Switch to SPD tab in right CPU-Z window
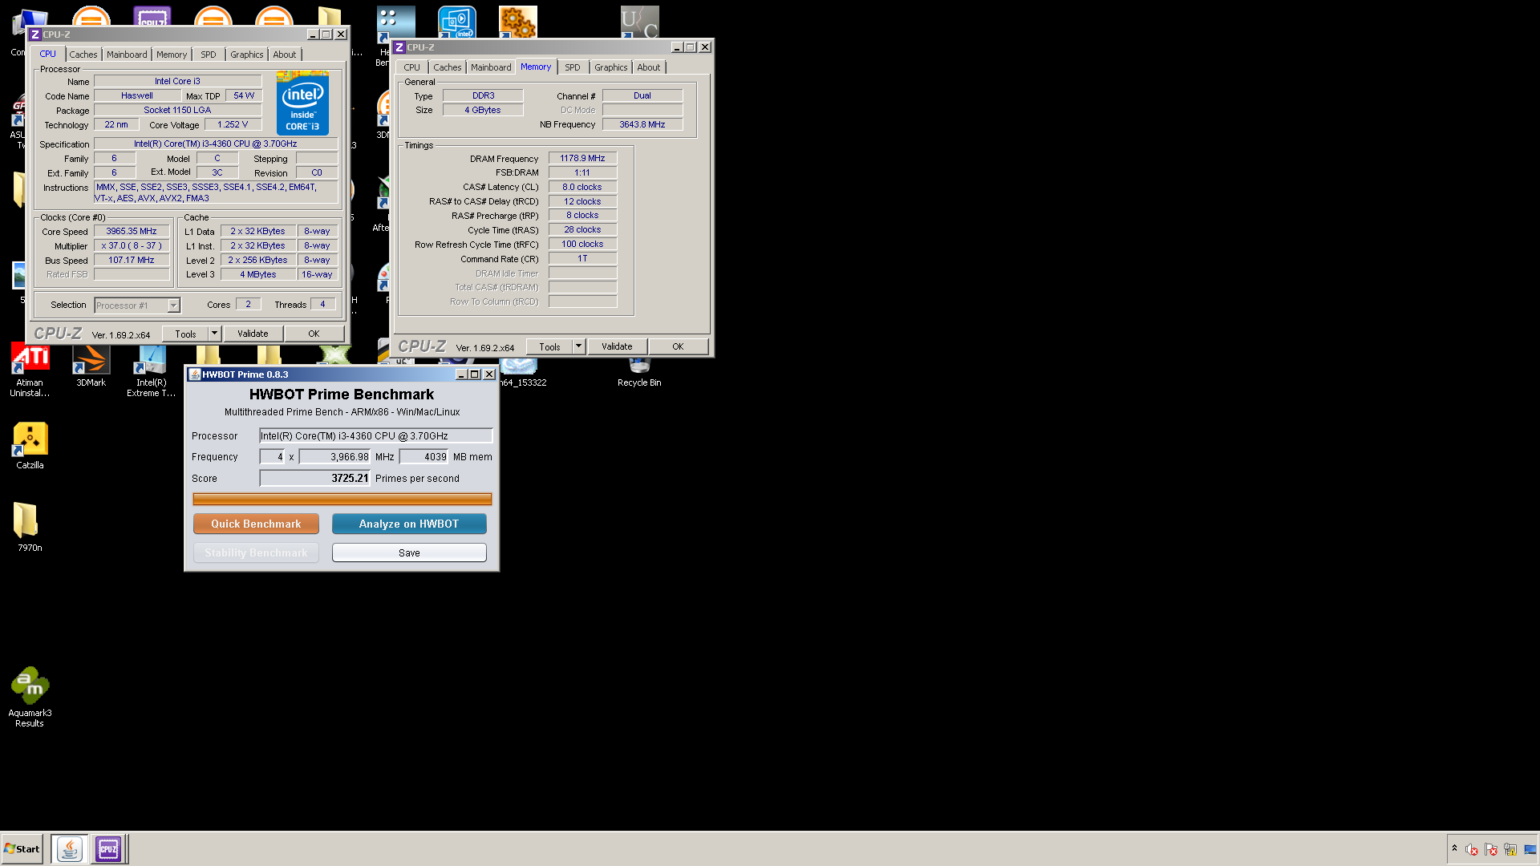1540x866 pixels. [x=573, y=67]
